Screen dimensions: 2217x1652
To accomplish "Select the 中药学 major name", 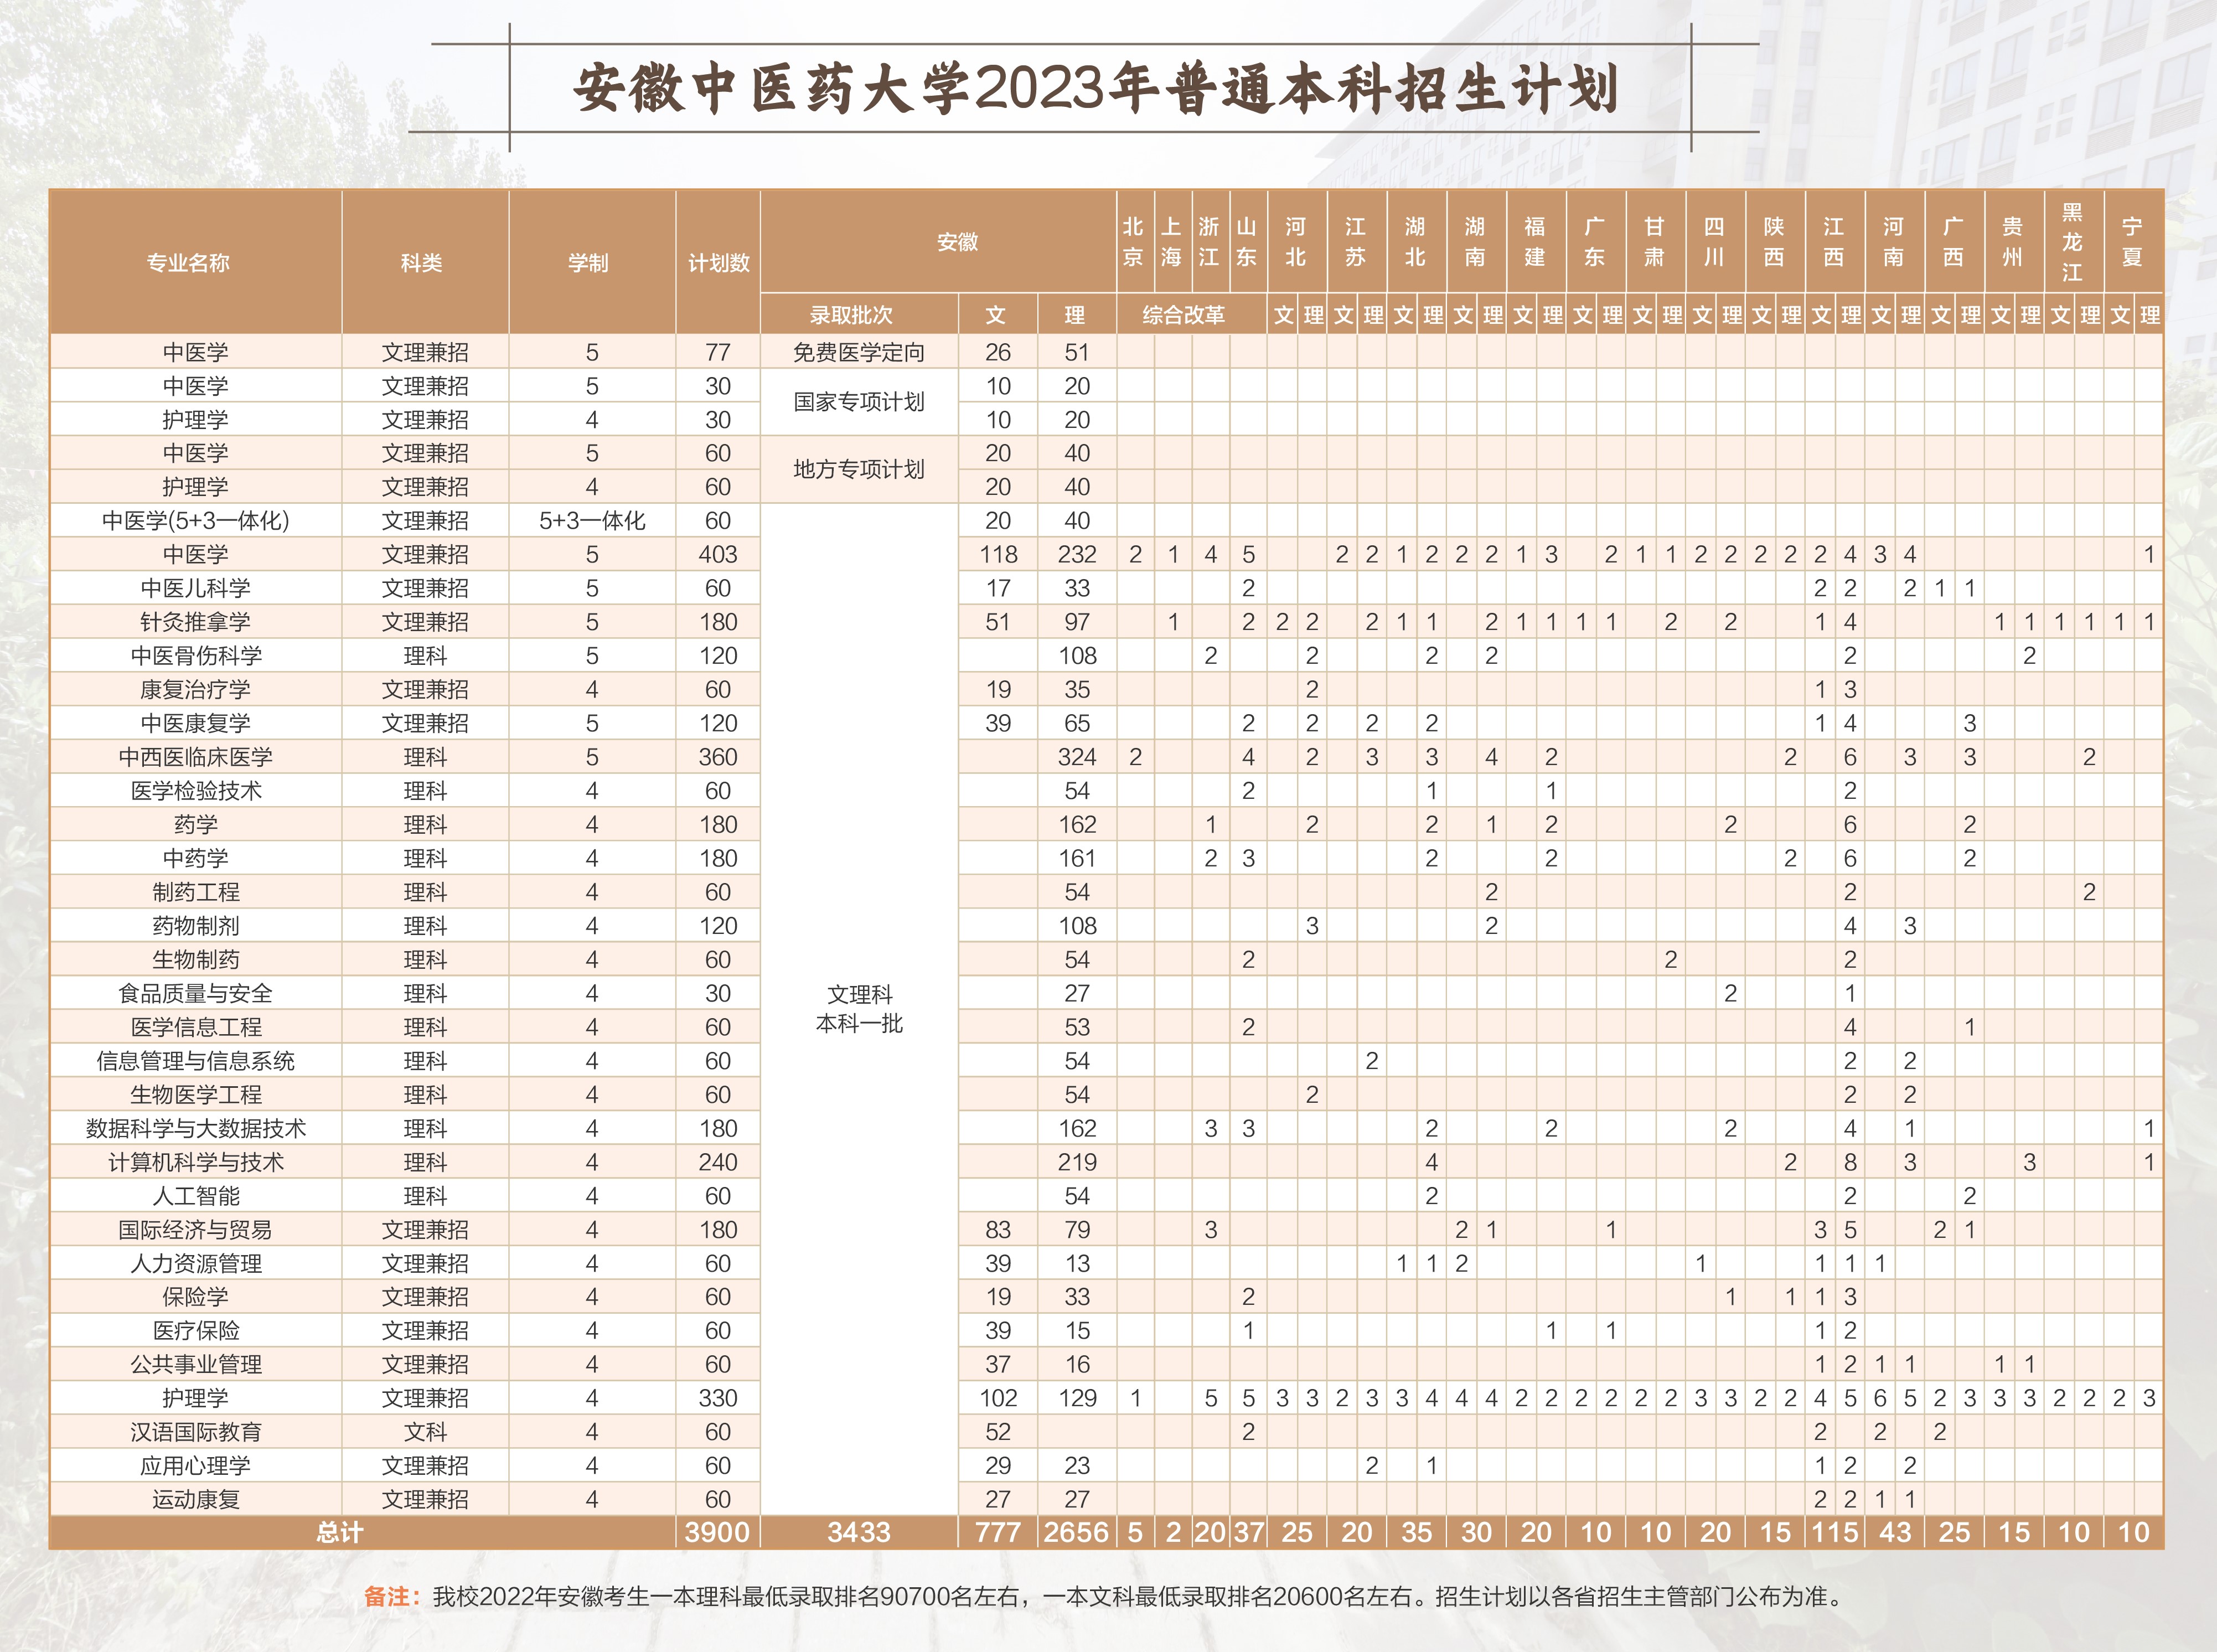I will tap(196, 858).
